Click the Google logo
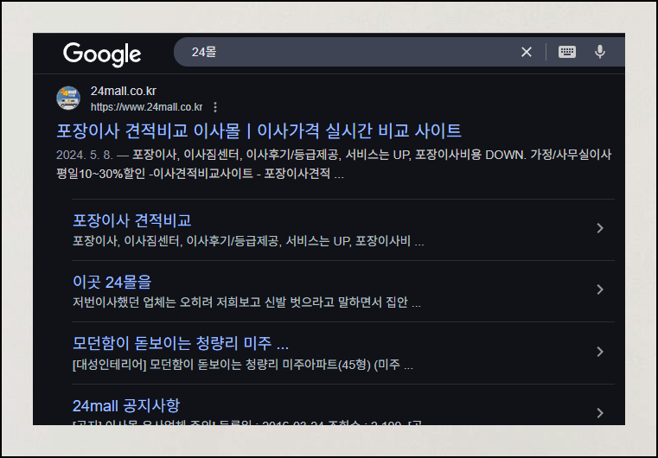 [x=102, y=54]
